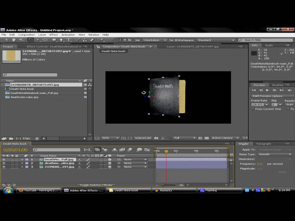295x221 pixels.
Task: Toggle 3D layer switch for layer 2
Action: (110, 163)
